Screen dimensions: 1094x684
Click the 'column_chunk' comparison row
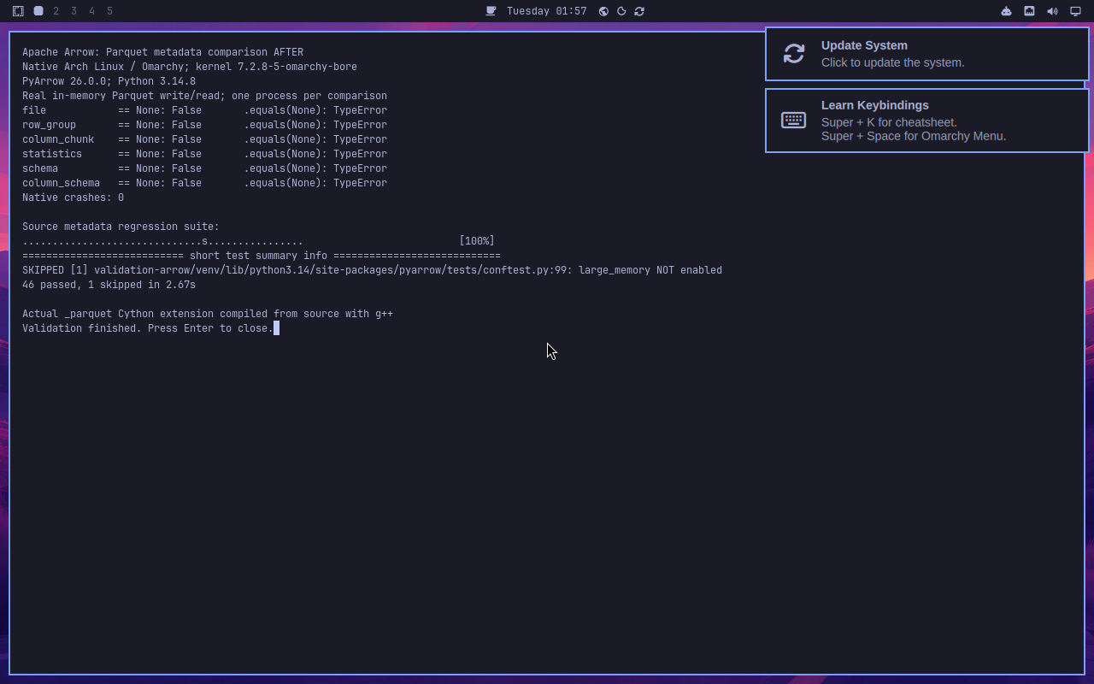204,139
